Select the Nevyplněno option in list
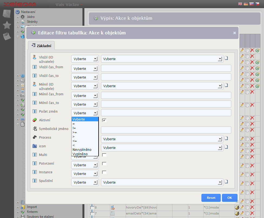 [82, 150]
